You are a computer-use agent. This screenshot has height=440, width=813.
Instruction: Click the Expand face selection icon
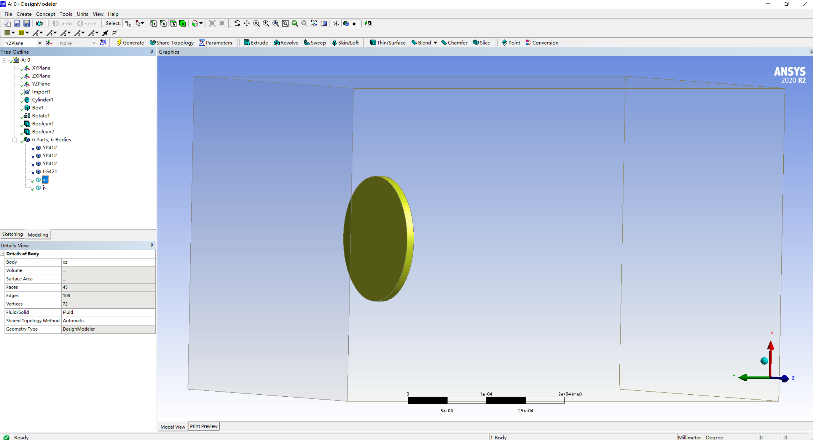click(x=212, y=23)
